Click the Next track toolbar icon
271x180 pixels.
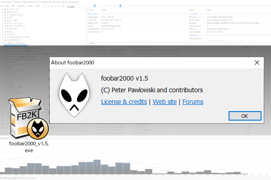click(x=60, y=6)
